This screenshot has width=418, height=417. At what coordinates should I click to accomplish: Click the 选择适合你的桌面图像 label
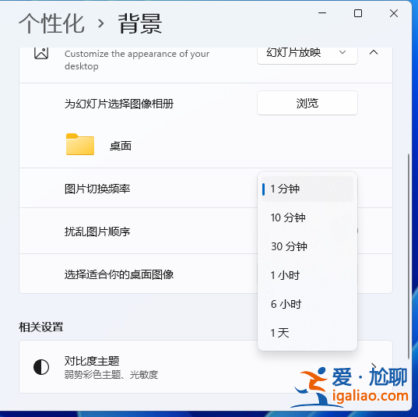119,274
